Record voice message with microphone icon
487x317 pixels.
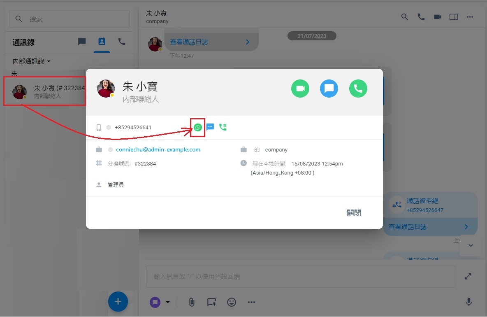469,302
